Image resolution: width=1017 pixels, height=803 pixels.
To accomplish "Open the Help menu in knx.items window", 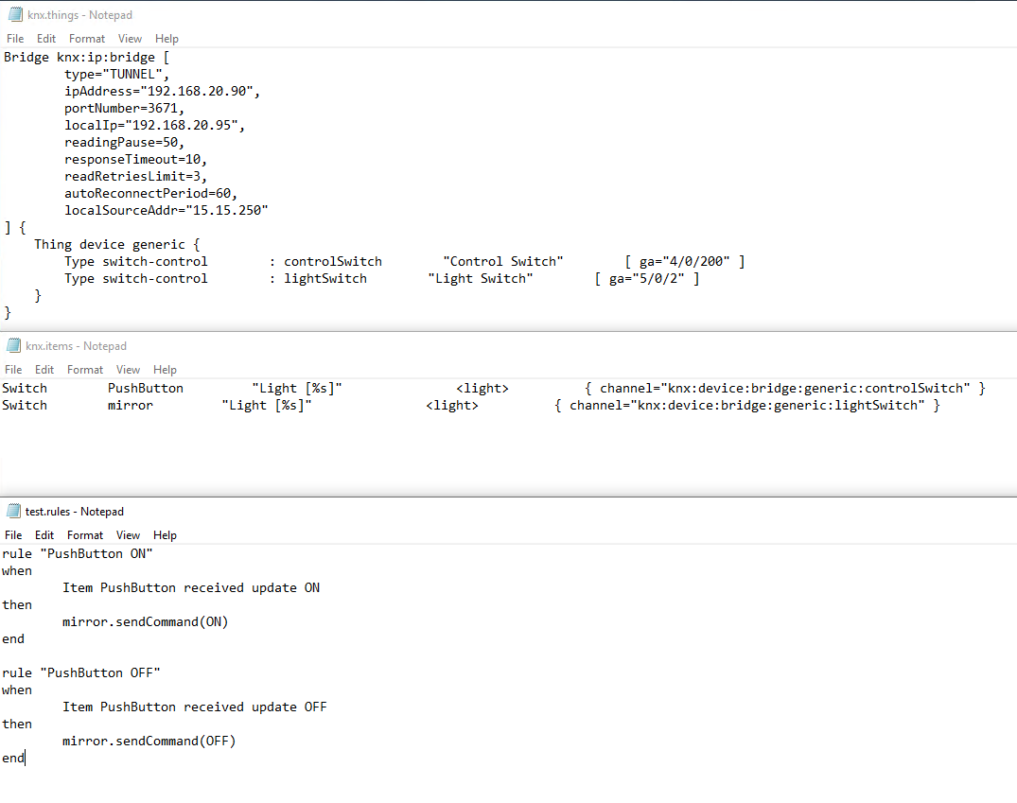I will [x=165, y=369].
